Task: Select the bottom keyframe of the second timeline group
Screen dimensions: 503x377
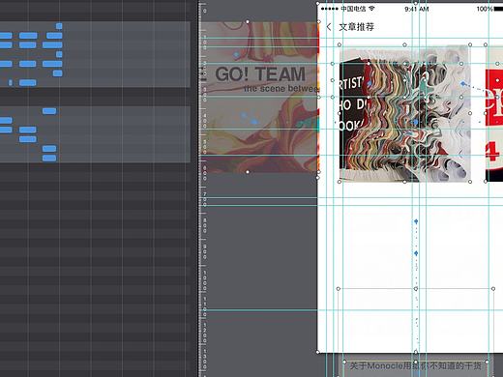Action: coord(49,158)
